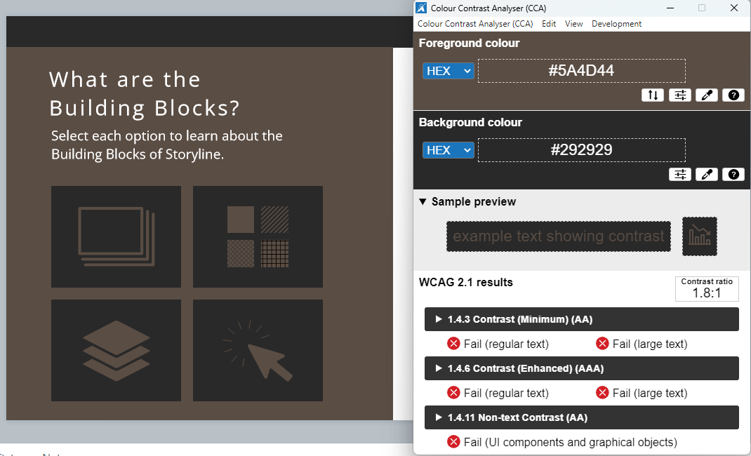This screenshot has height=456, width=751.
Task: Click 'Fail (regular text)' under 1.4.3
Action: [x=498, y=344]
